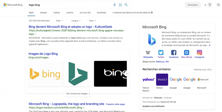Open Wikipedia data source link

click(158, 98)
